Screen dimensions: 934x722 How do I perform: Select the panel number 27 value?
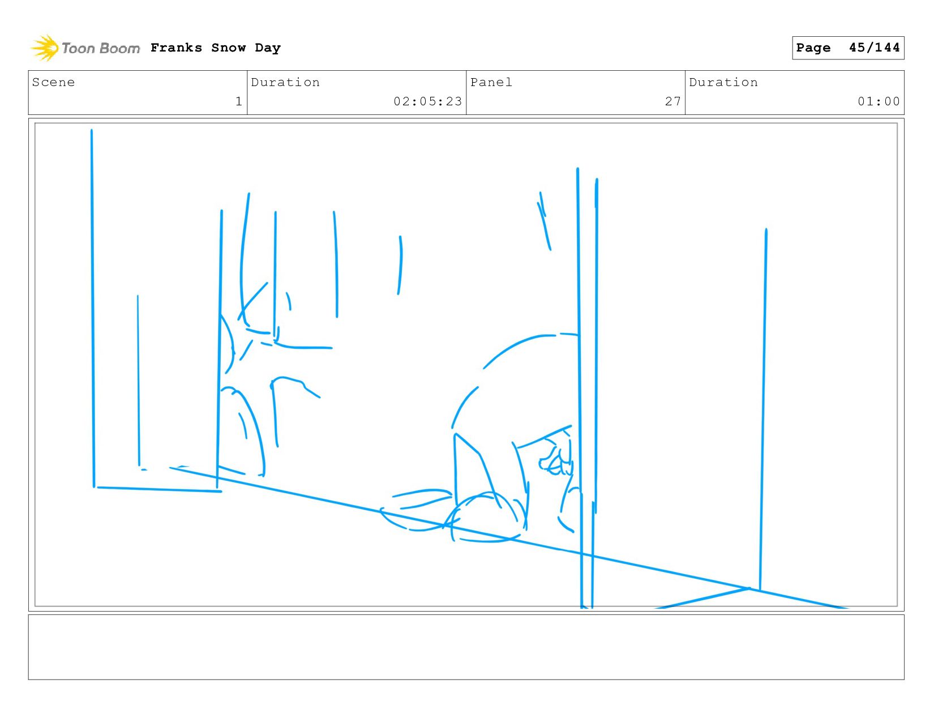pyautogui.click(x=673, y=101)
